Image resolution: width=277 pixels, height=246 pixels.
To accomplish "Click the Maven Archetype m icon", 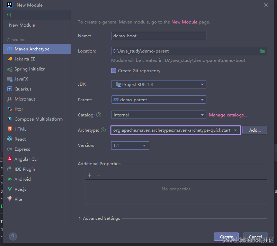I will click(x=10, y=49).
